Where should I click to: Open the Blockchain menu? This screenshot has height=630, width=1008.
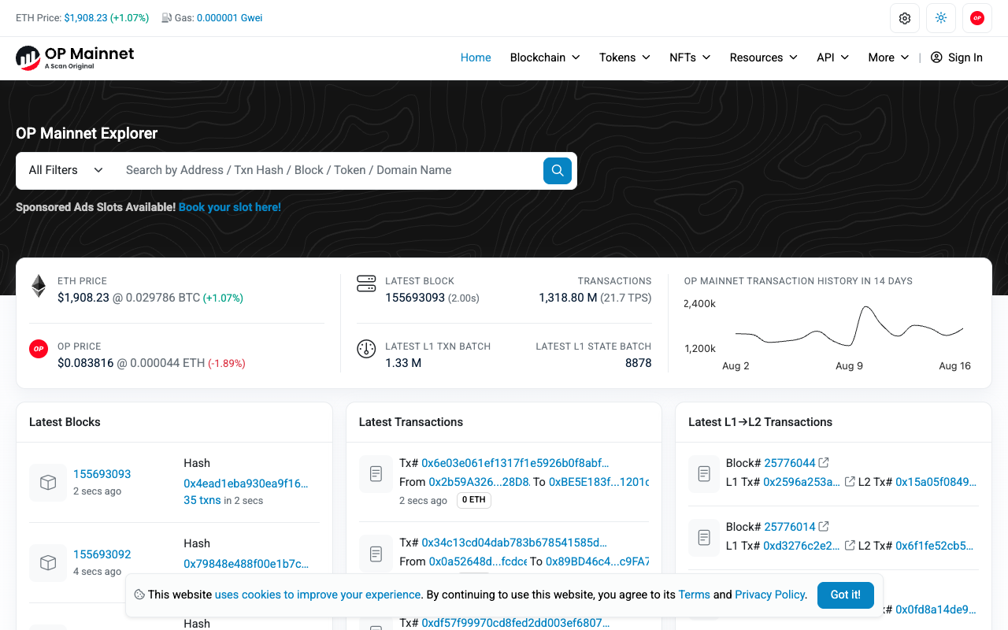coord(545,57)
